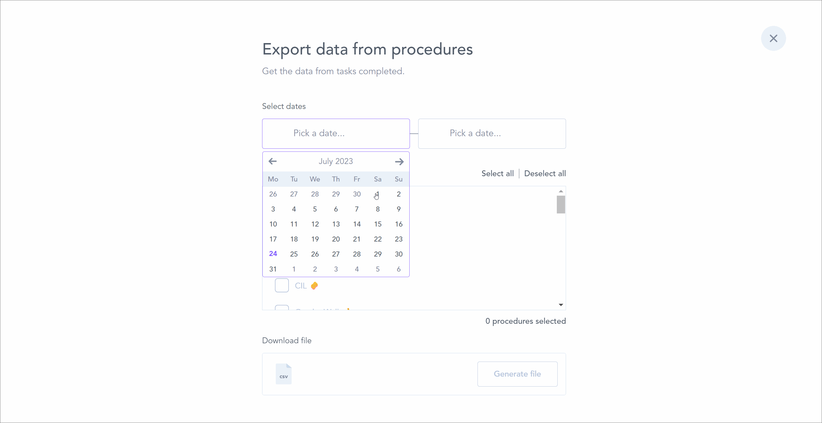Choose July 1 in the calendar

378,194
